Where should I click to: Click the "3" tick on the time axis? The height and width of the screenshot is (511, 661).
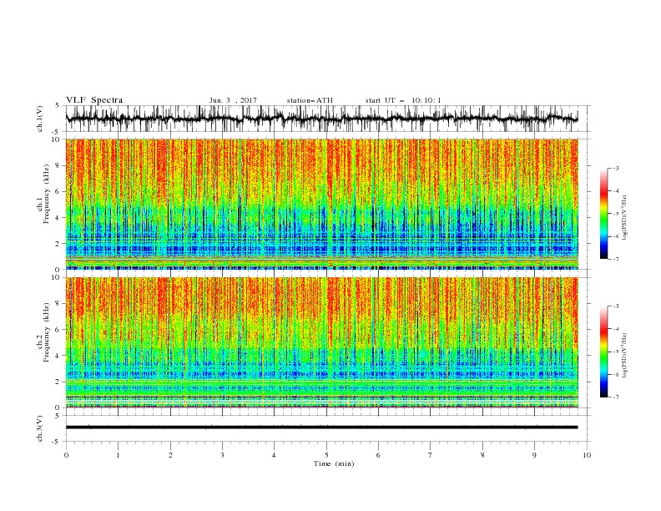[x=222, y=455]
